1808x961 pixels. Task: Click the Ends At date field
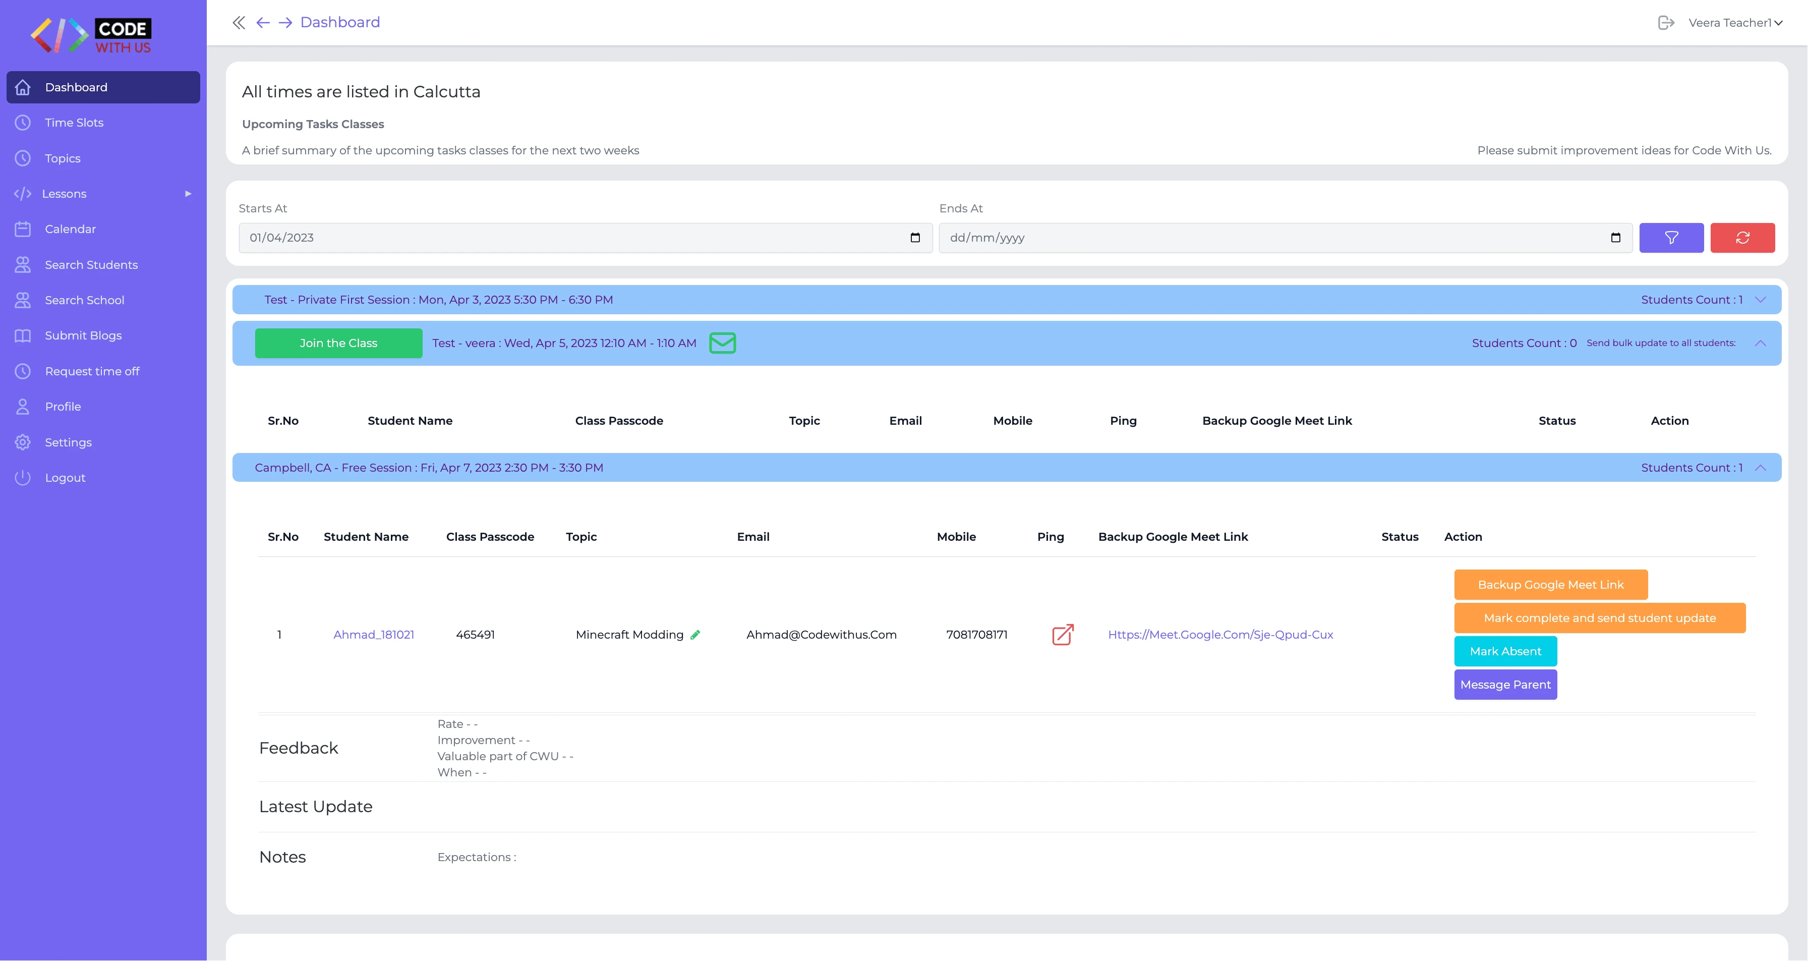point(1286,238)
